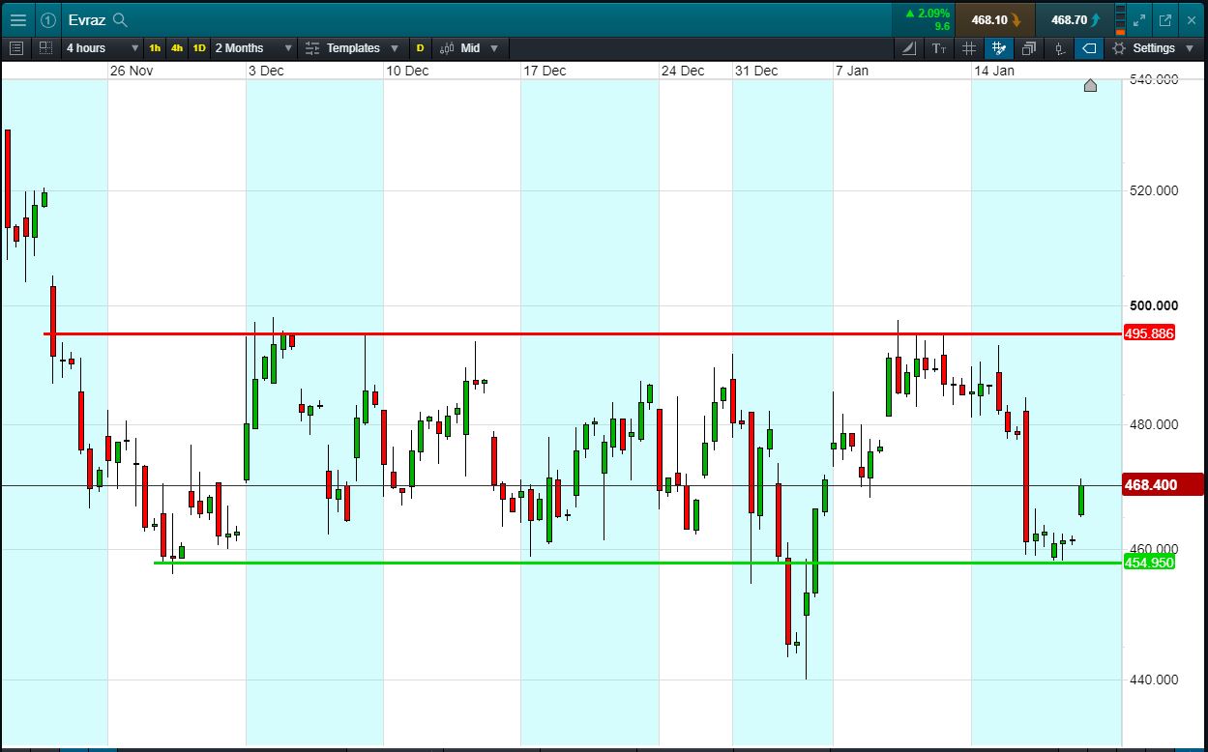Viewport: 1208px width, 752px height.
Task: Select the text annotation tool
Action: [x=939, y=47]
